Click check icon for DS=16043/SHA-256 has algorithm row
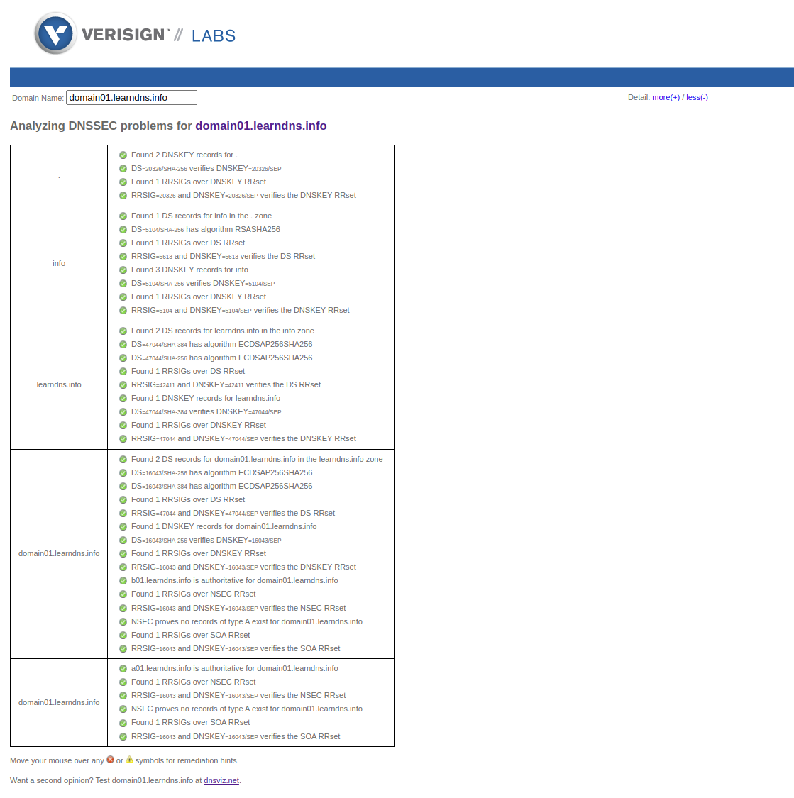 pos(123,473)
